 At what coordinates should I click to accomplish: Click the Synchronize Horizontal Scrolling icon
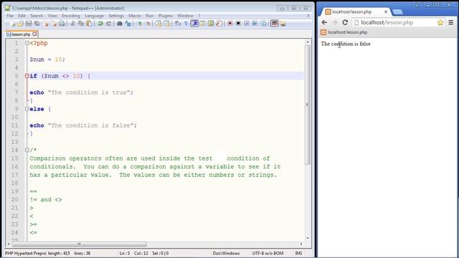166,24
